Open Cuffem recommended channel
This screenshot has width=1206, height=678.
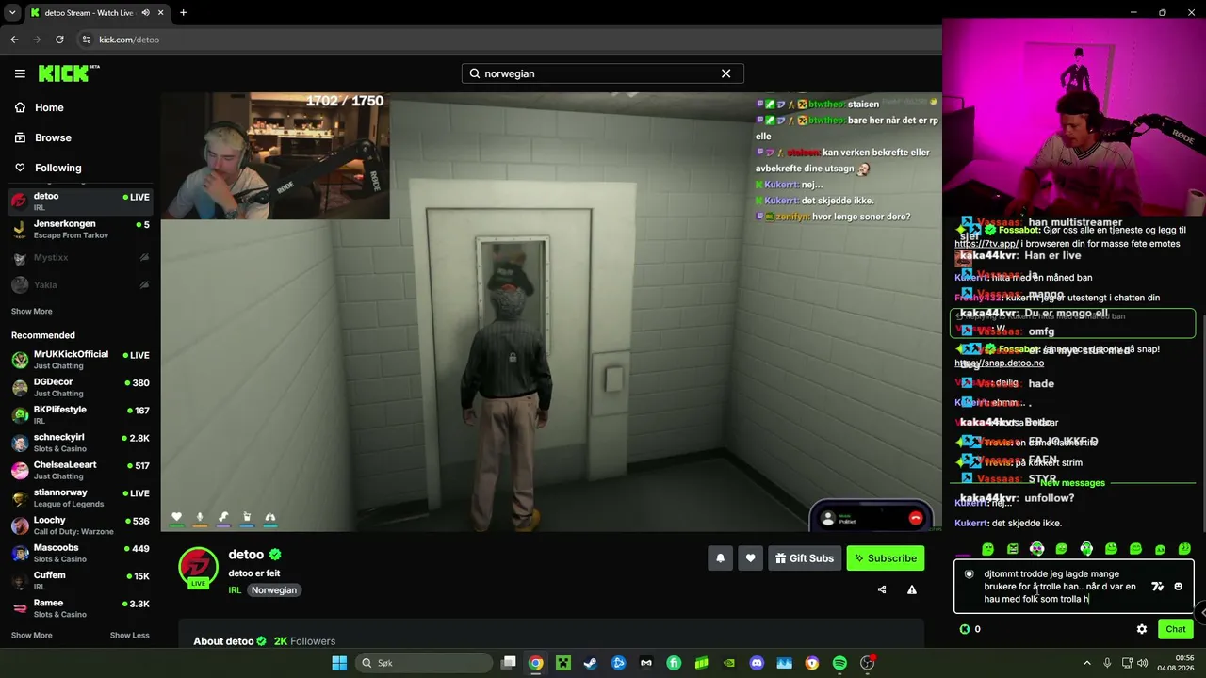click(80, 580)
